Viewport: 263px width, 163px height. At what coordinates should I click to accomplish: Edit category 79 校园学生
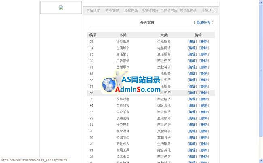pyautogui.click(x=192, y=138)
